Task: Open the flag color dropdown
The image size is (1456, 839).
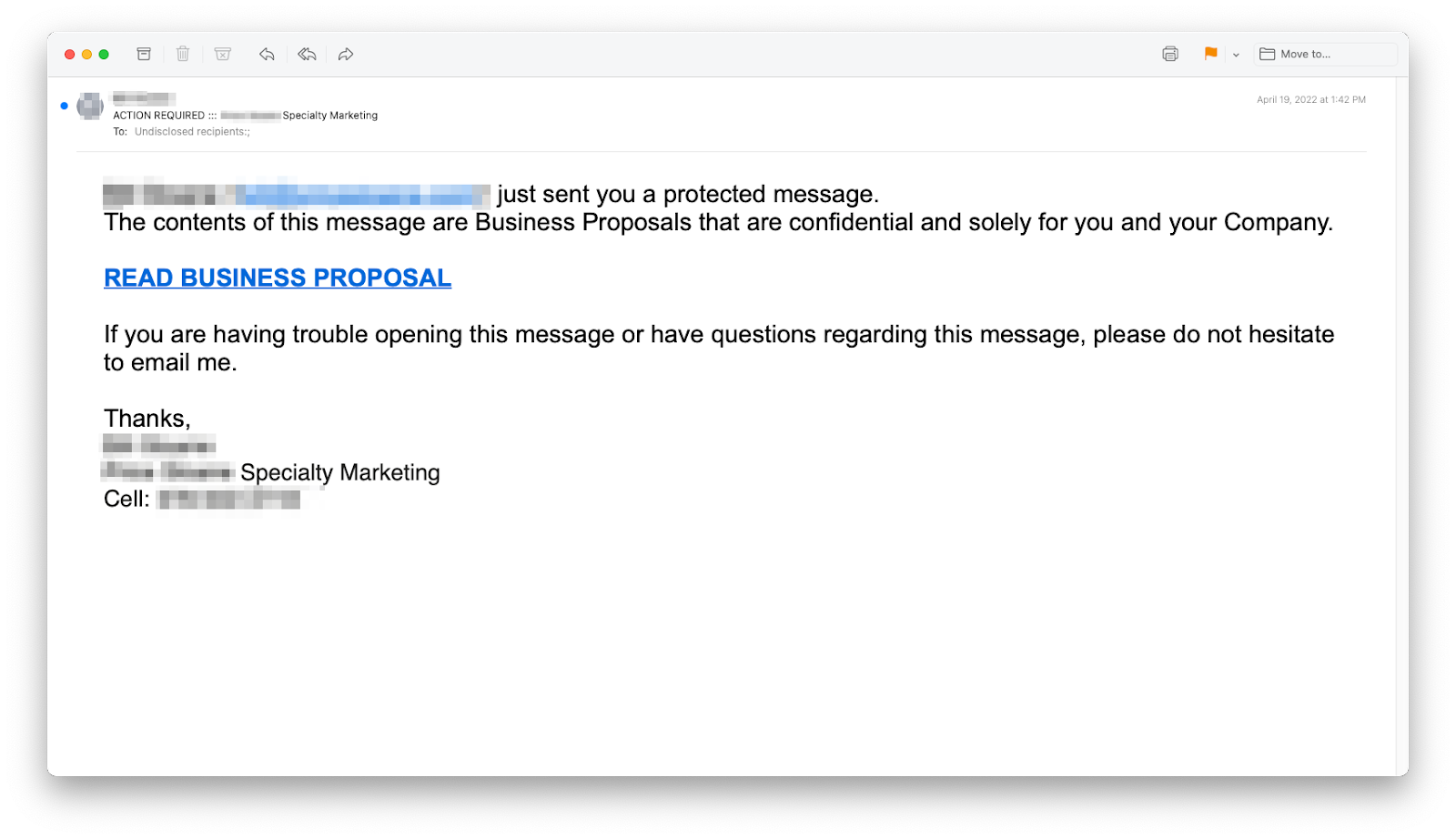Action: [1234, 55]
